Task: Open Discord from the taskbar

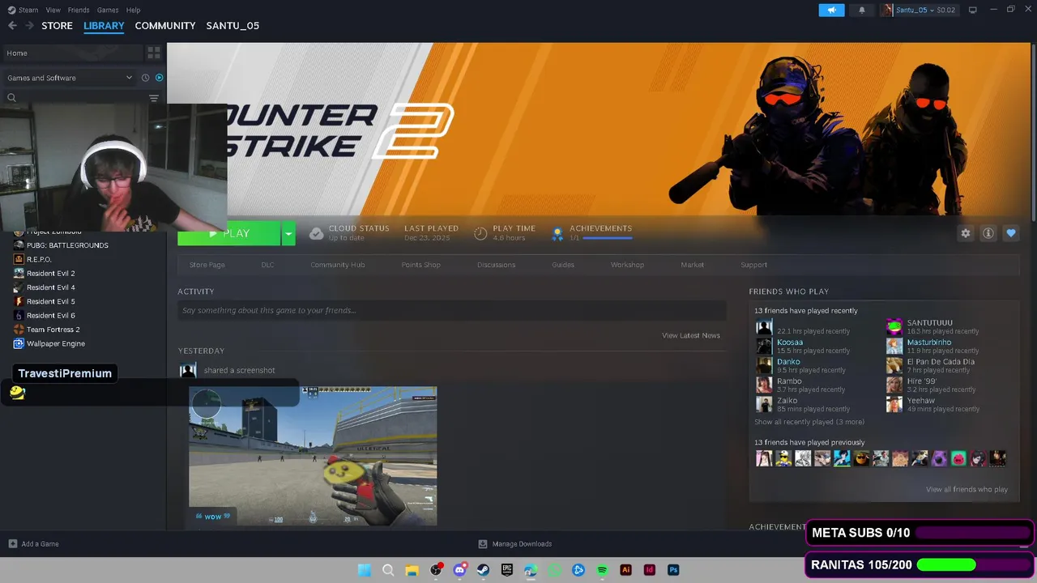Action: [459, 570]
